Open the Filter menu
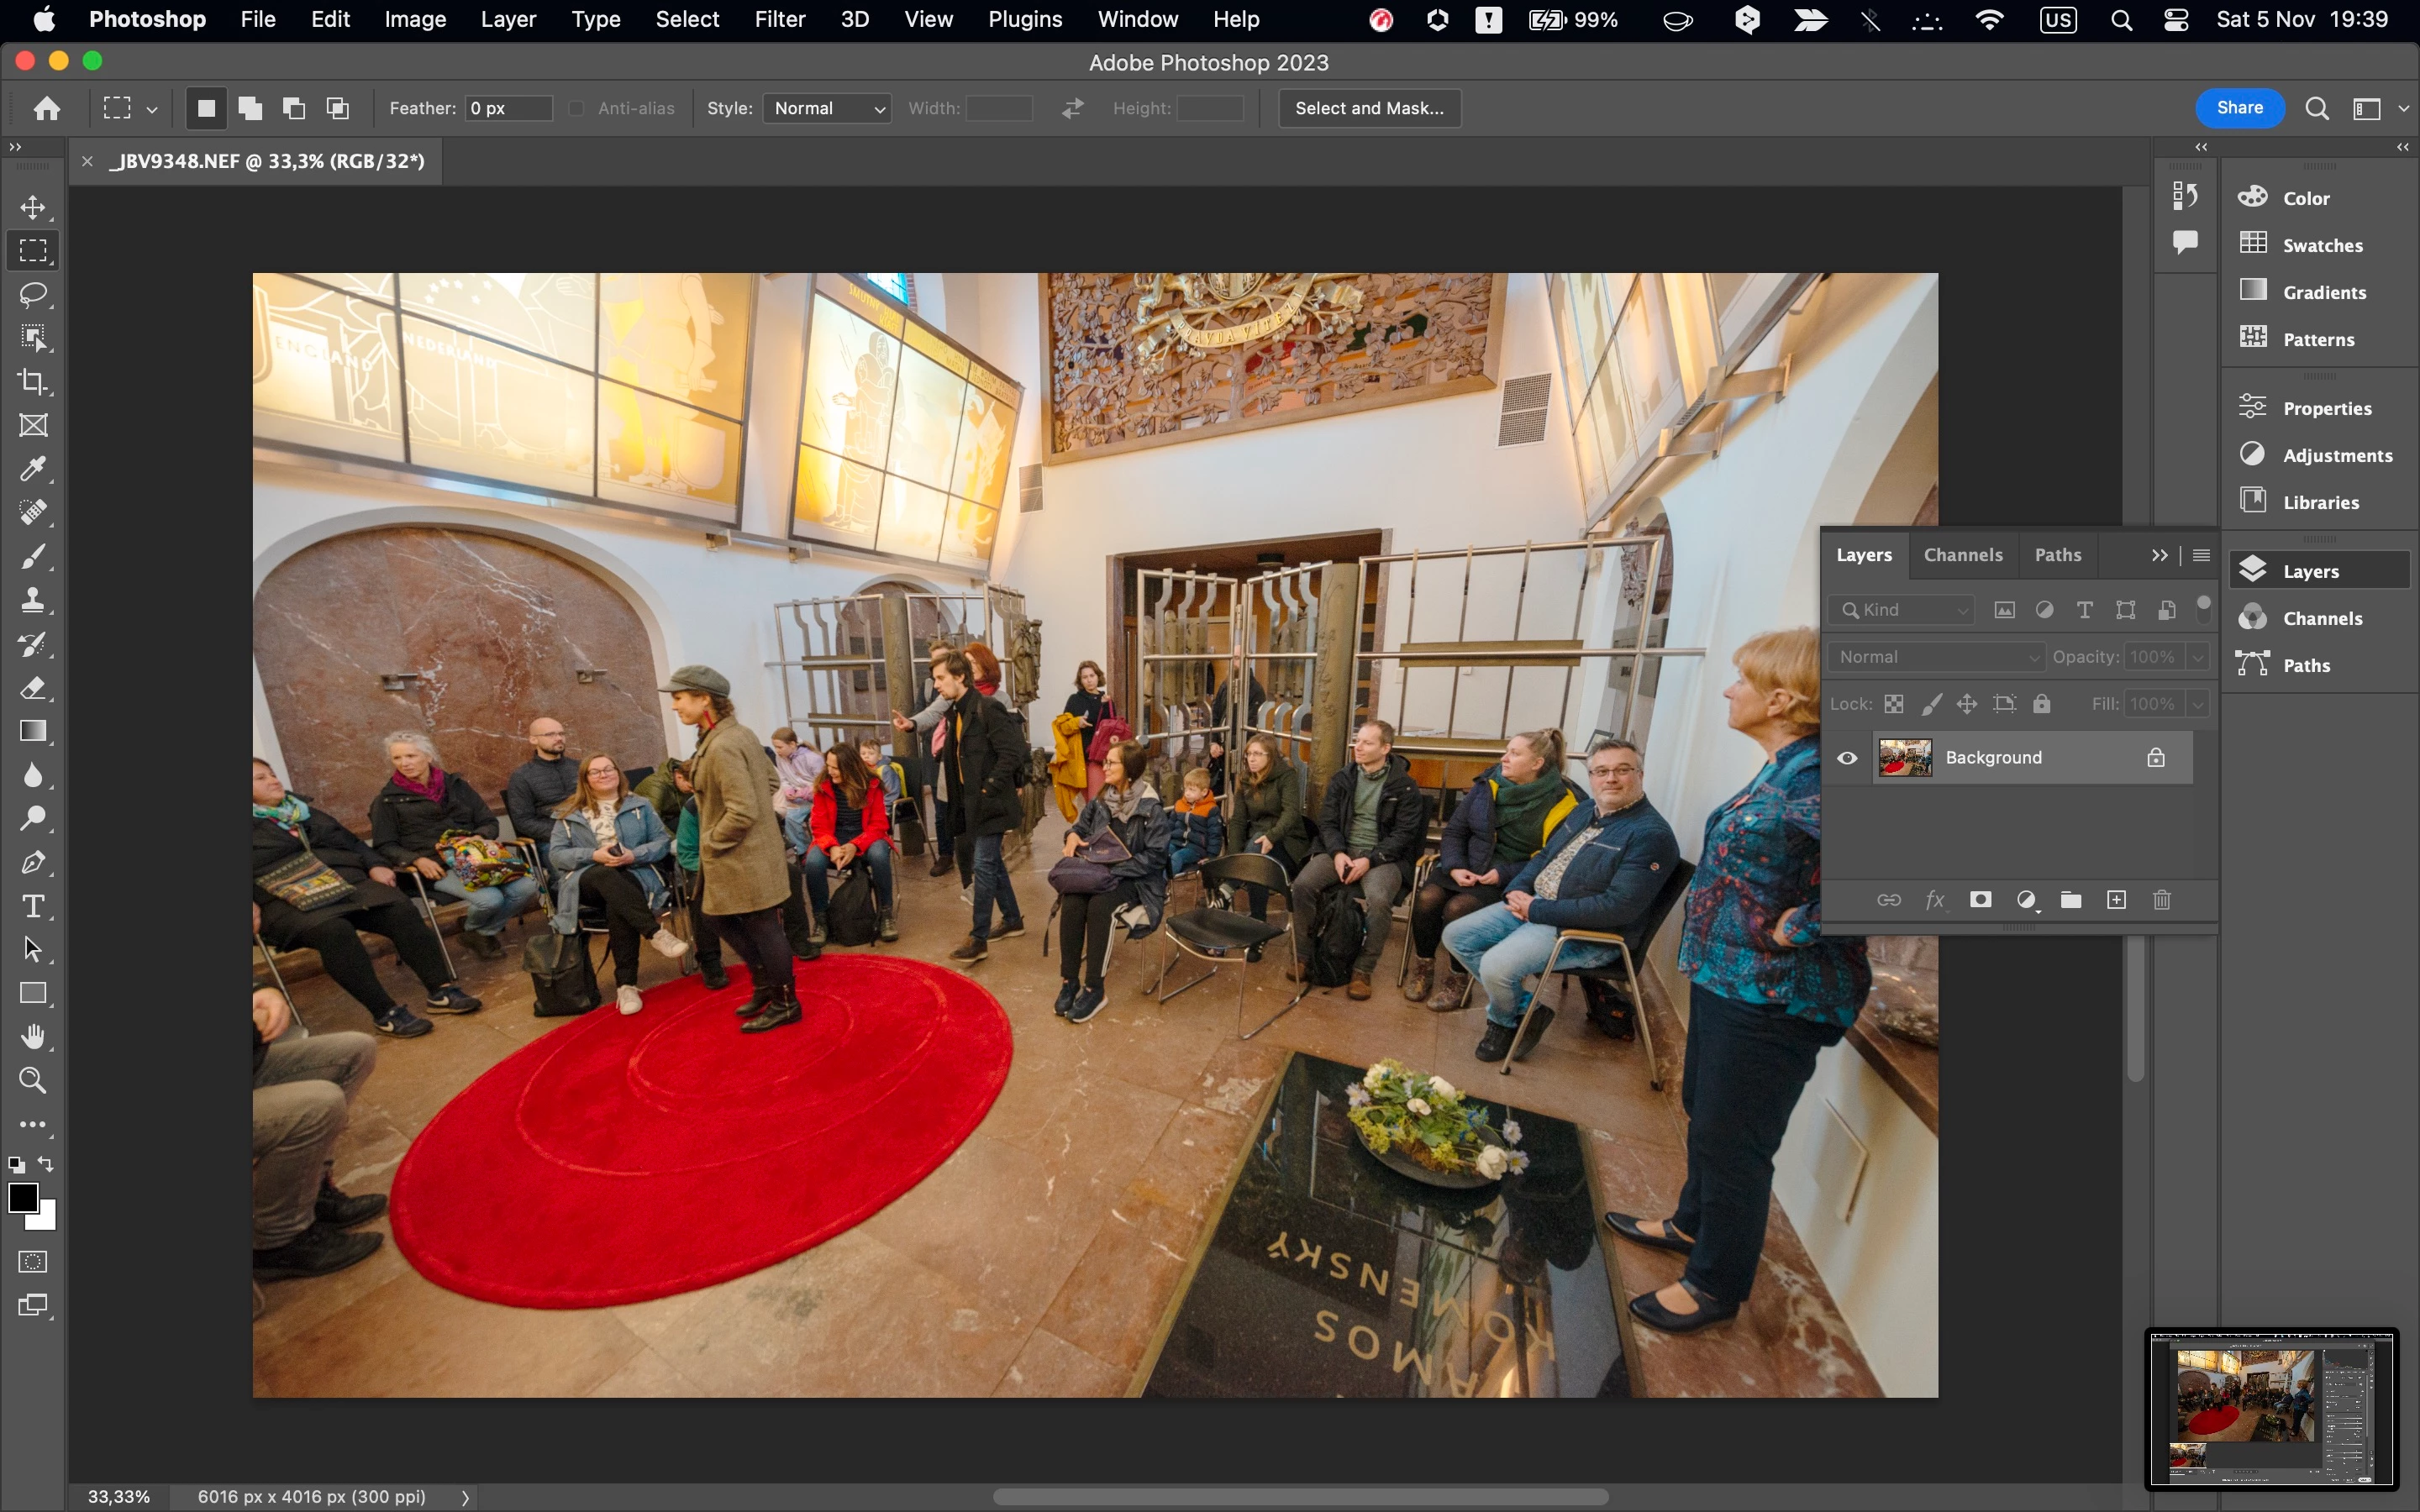Image resolution: width=2420 pixels, height=1512 pixels. [x=779, y=19]
